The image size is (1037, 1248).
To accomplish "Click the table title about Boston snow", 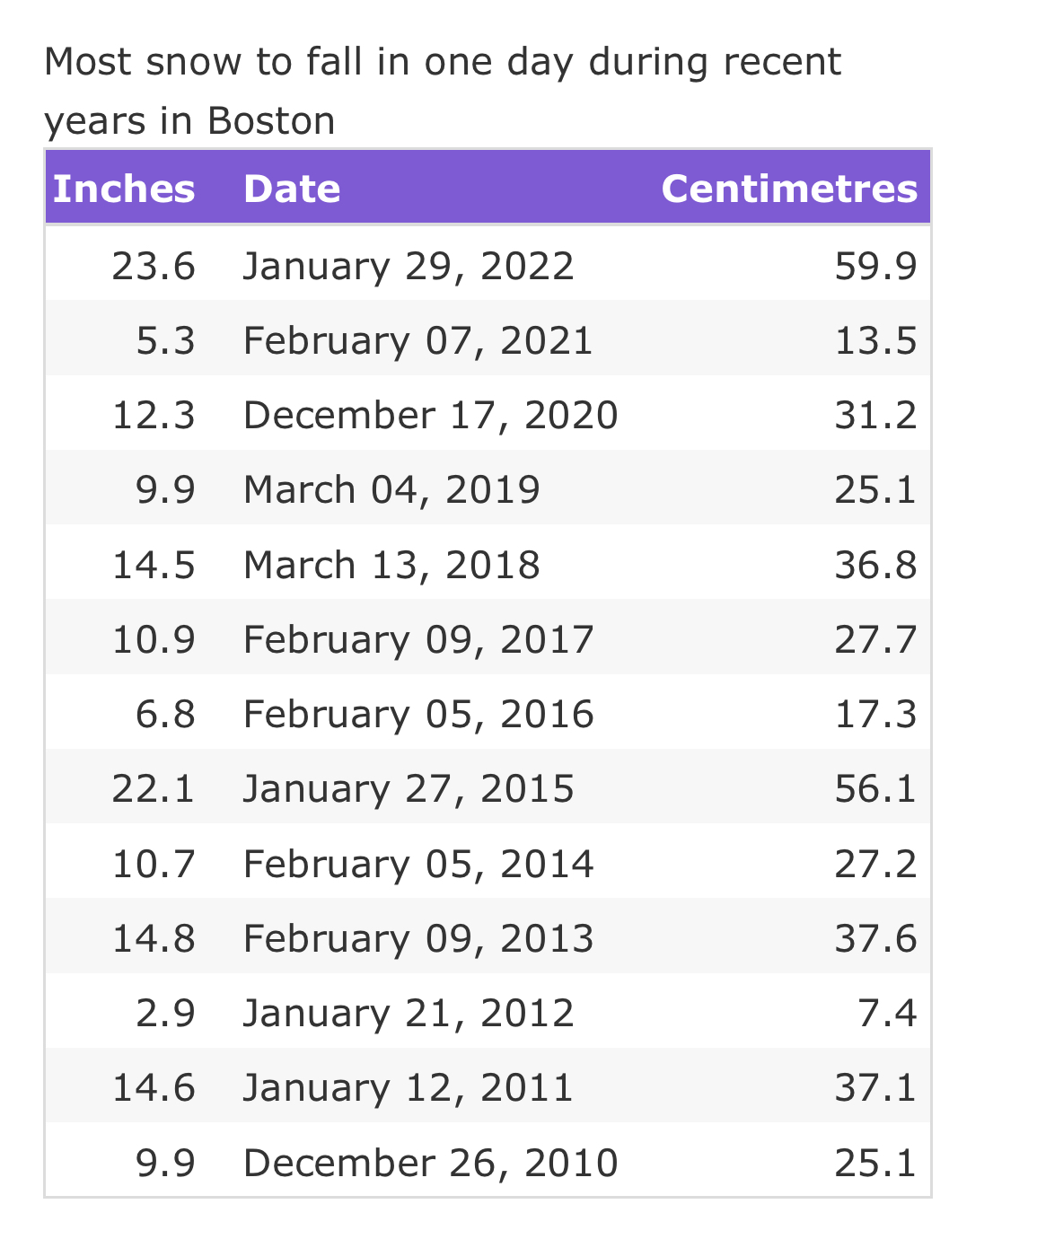I will [x=443, y=91].
